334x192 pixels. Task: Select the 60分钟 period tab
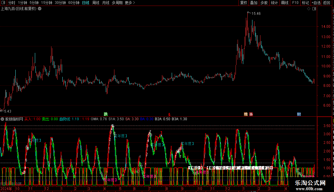(x=74, y=3)
